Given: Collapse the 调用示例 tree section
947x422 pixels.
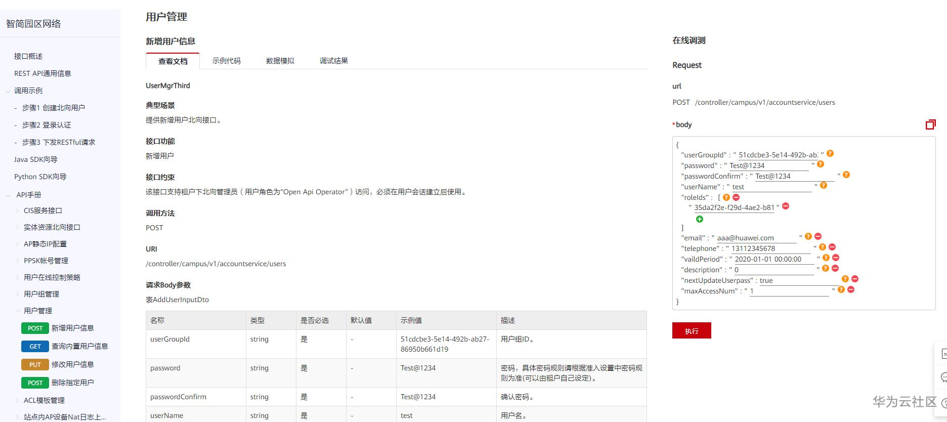Looking at the screenshot, I should click(x=8, y=91).
